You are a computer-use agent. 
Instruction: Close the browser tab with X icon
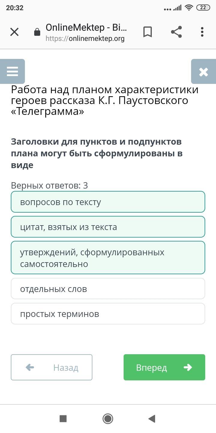14,32
